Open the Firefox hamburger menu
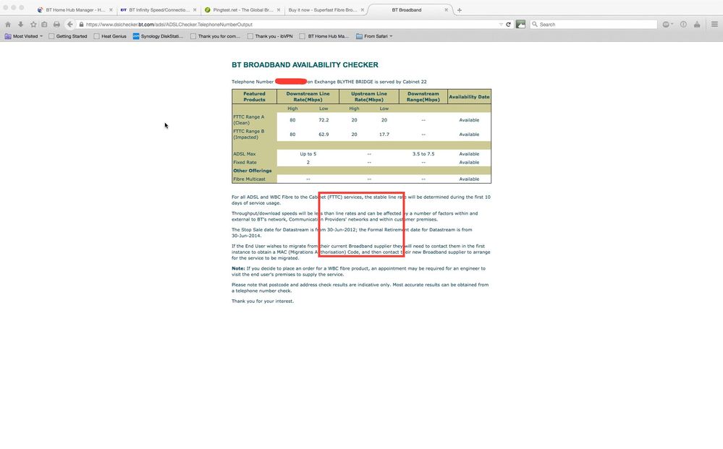 pyautogui.click(x=714, y=25)
